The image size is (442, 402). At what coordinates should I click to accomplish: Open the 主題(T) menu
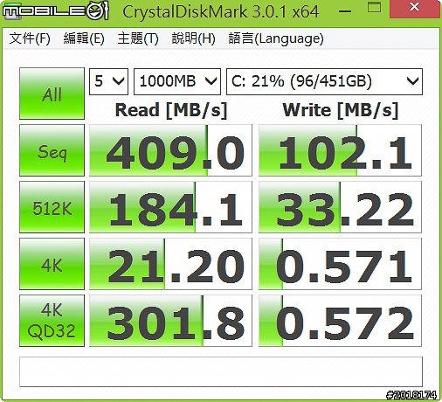tap(138, 38)
